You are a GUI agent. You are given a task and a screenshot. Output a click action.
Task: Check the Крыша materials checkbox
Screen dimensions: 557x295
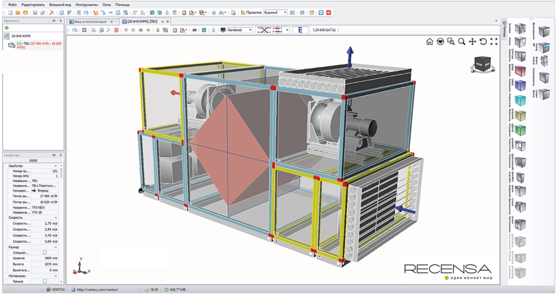45,281
